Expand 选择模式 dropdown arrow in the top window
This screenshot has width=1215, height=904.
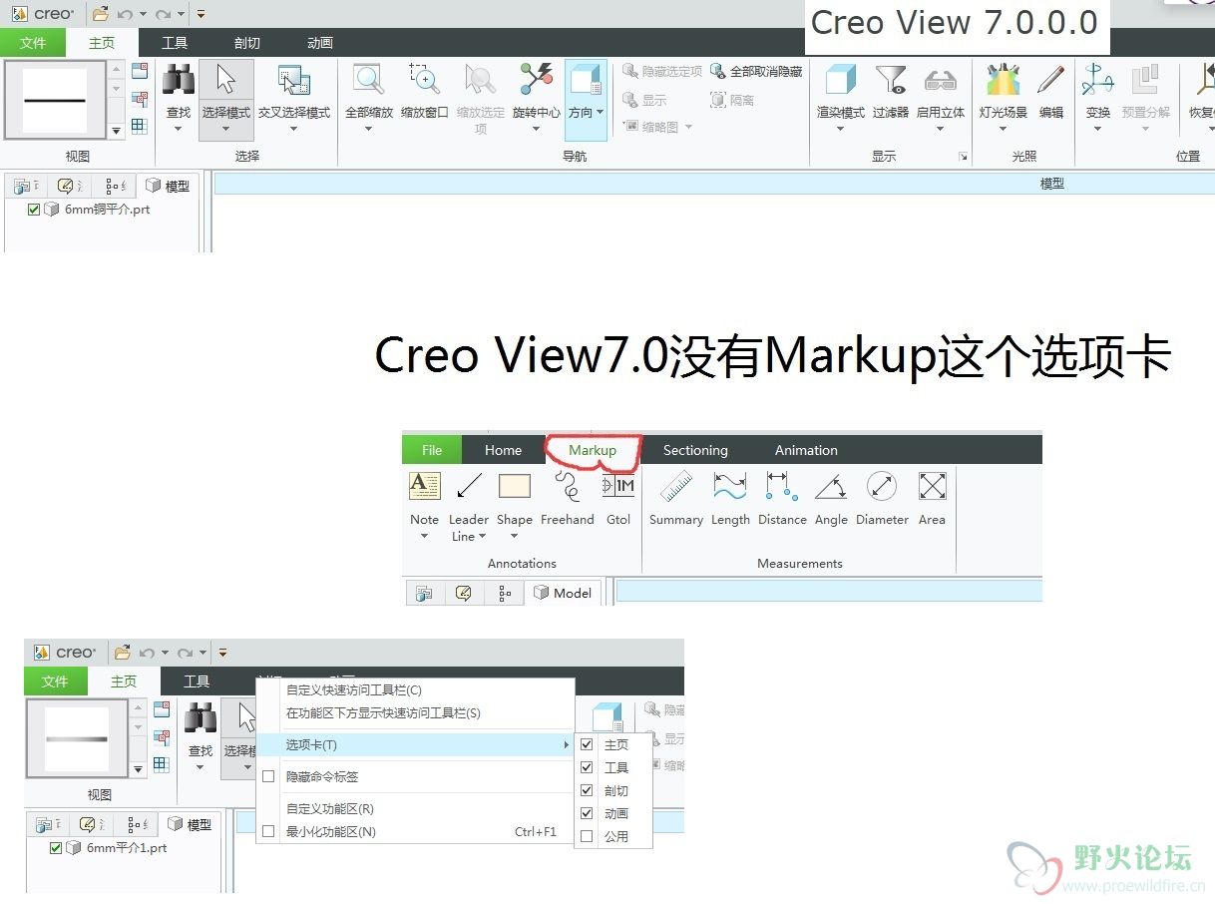click(x=226, y=129)
